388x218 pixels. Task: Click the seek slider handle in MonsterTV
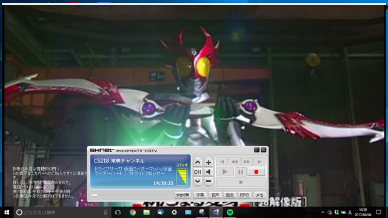pyautogui.click(x=95, y=195)
